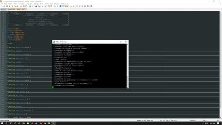Click the Copy toolbar icon
Image resolution: width=222 pixels, height=125 pixels.
click(x=24, y=6)
